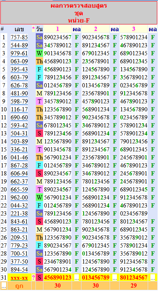This screenshot has height=291, width=158.
Task: Click the red S day badge in row 13
Action: pos(39,133)
